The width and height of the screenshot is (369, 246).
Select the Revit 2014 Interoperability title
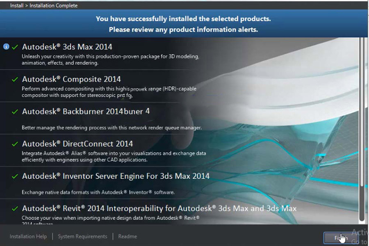[159, 208]
